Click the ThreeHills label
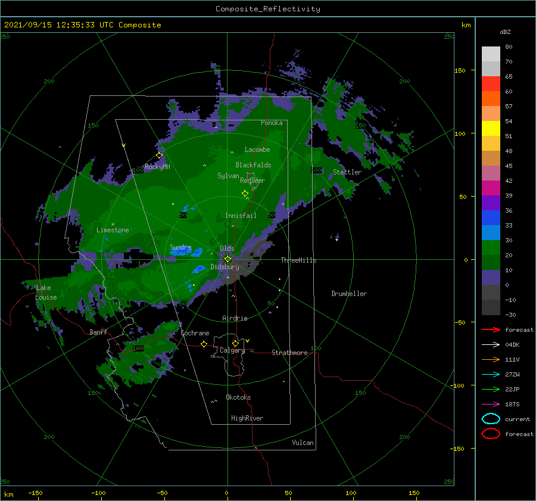 point(298,260)
